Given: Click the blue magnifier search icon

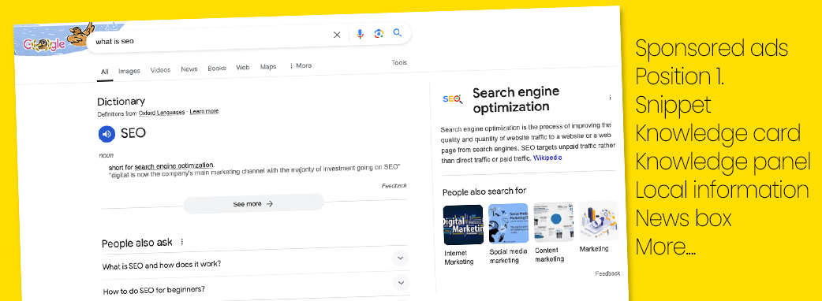Looking at the screenshot, I should coord(398,32).
